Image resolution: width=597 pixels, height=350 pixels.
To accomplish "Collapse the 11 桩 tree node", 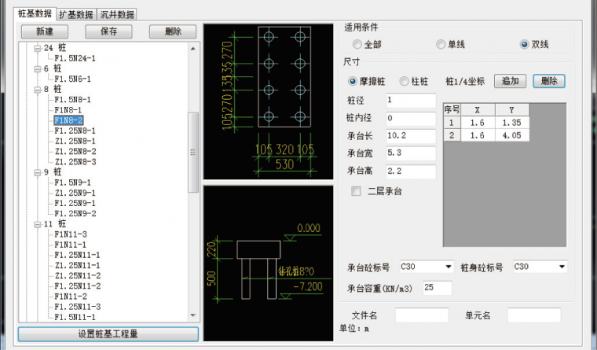I will (x=38, y=224).
